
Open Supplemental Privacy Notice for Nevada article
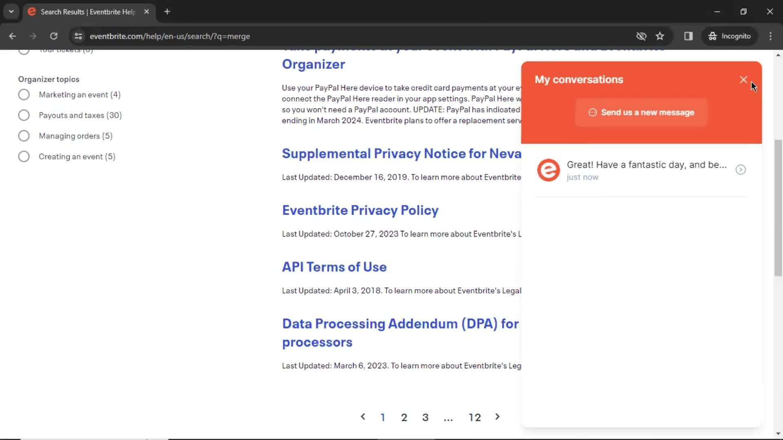pos(401,154)
